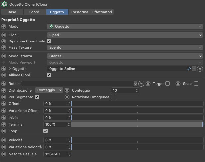
Task: Click the keyframe dot beside Rotaia
Action: click(4, 84)
